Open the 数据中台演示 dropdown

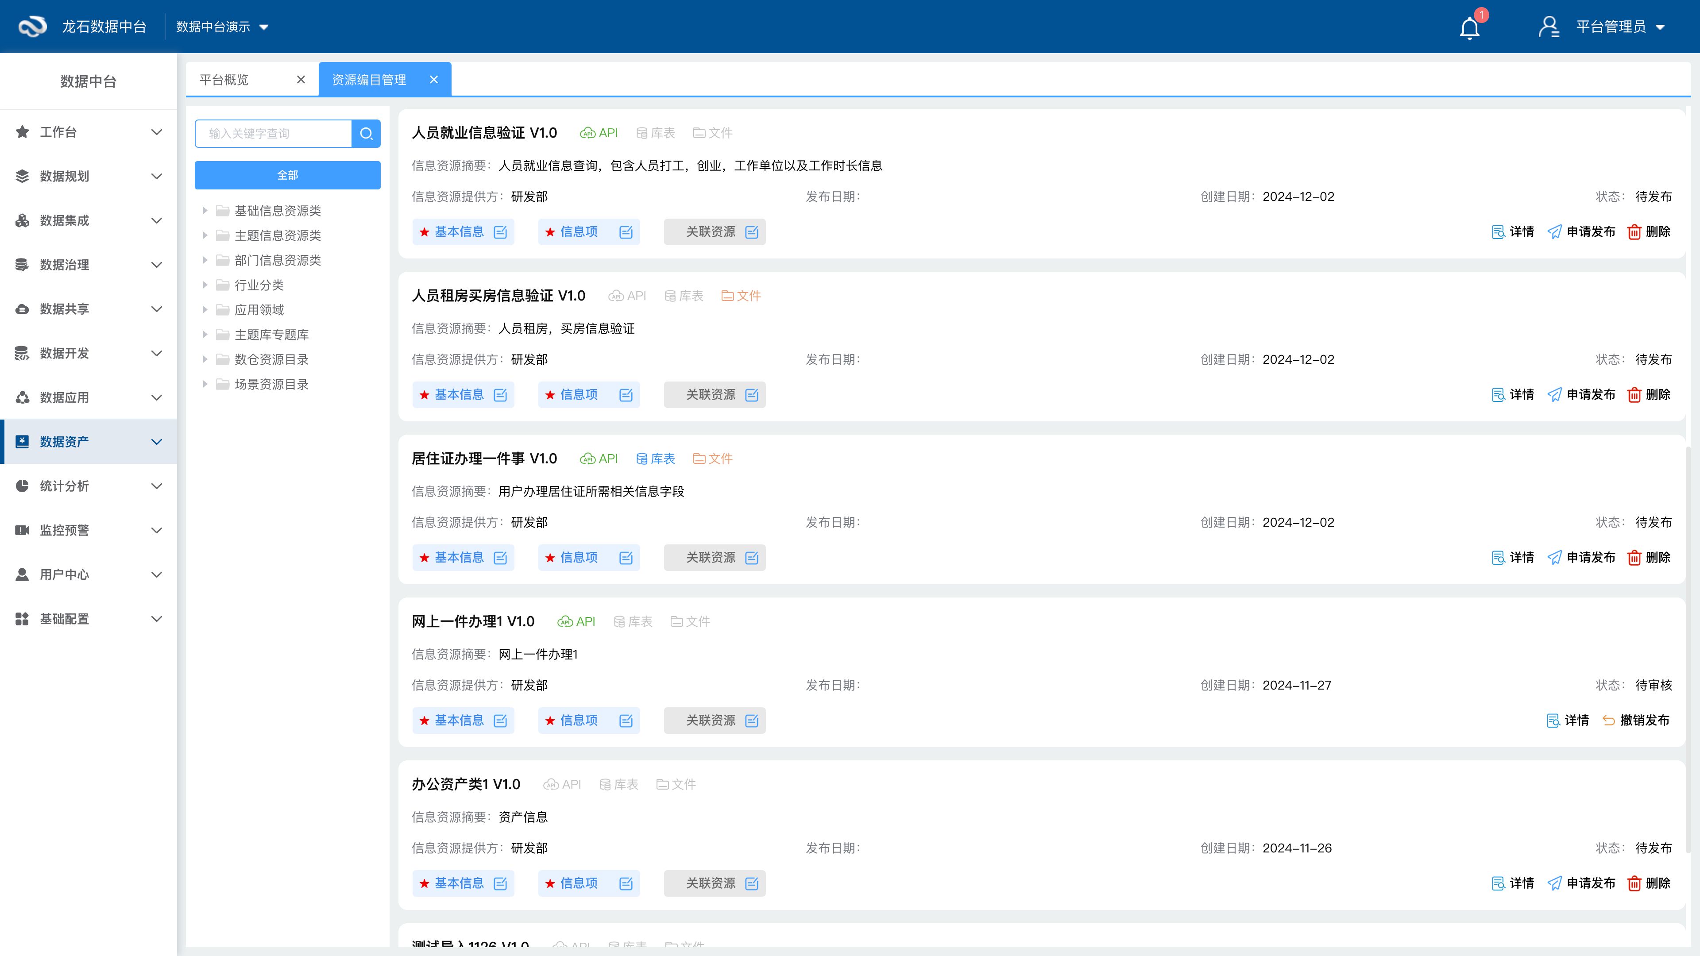[221, 27]
